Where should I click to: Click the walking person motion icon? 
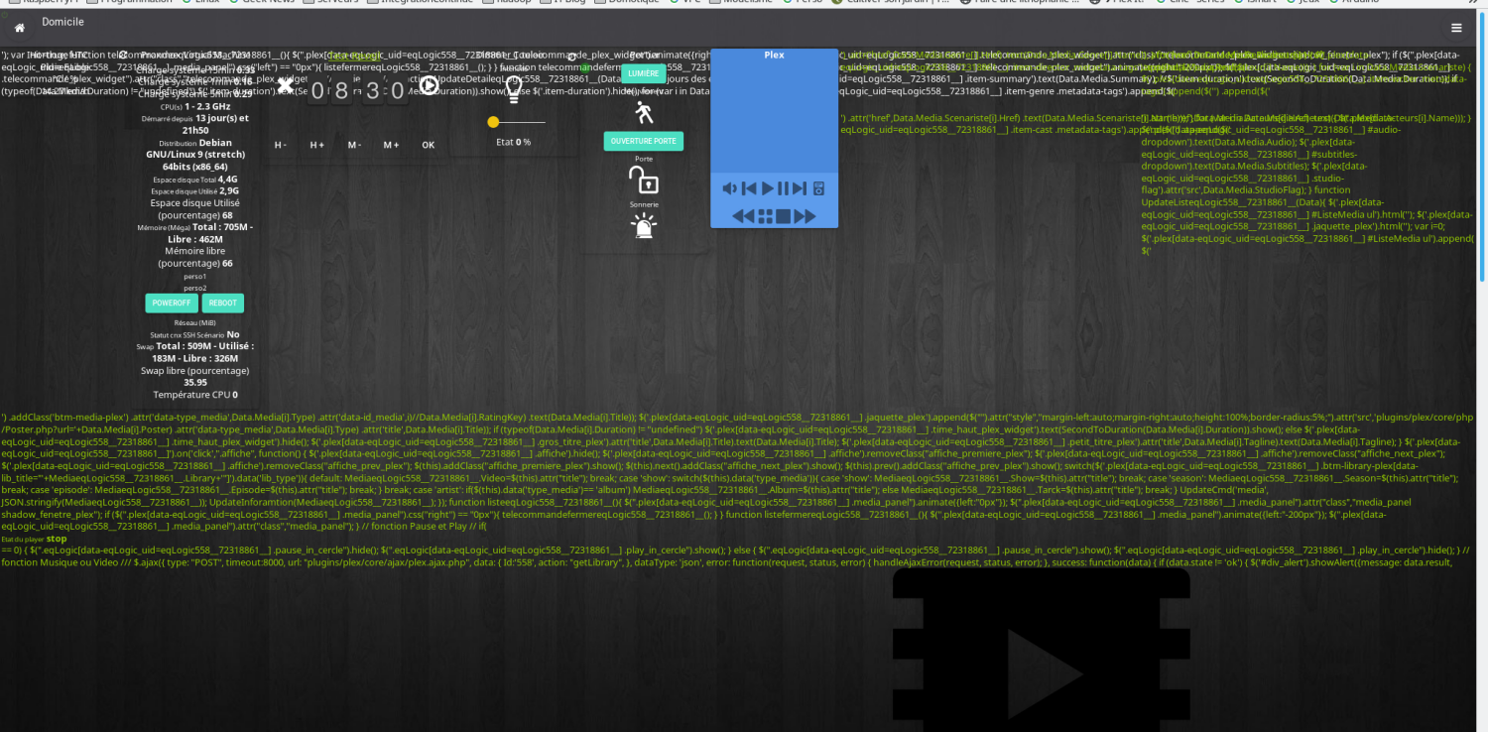pos(644,112)
